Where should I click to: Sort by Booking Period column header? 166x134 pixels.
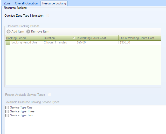click(x=24, y=38)
